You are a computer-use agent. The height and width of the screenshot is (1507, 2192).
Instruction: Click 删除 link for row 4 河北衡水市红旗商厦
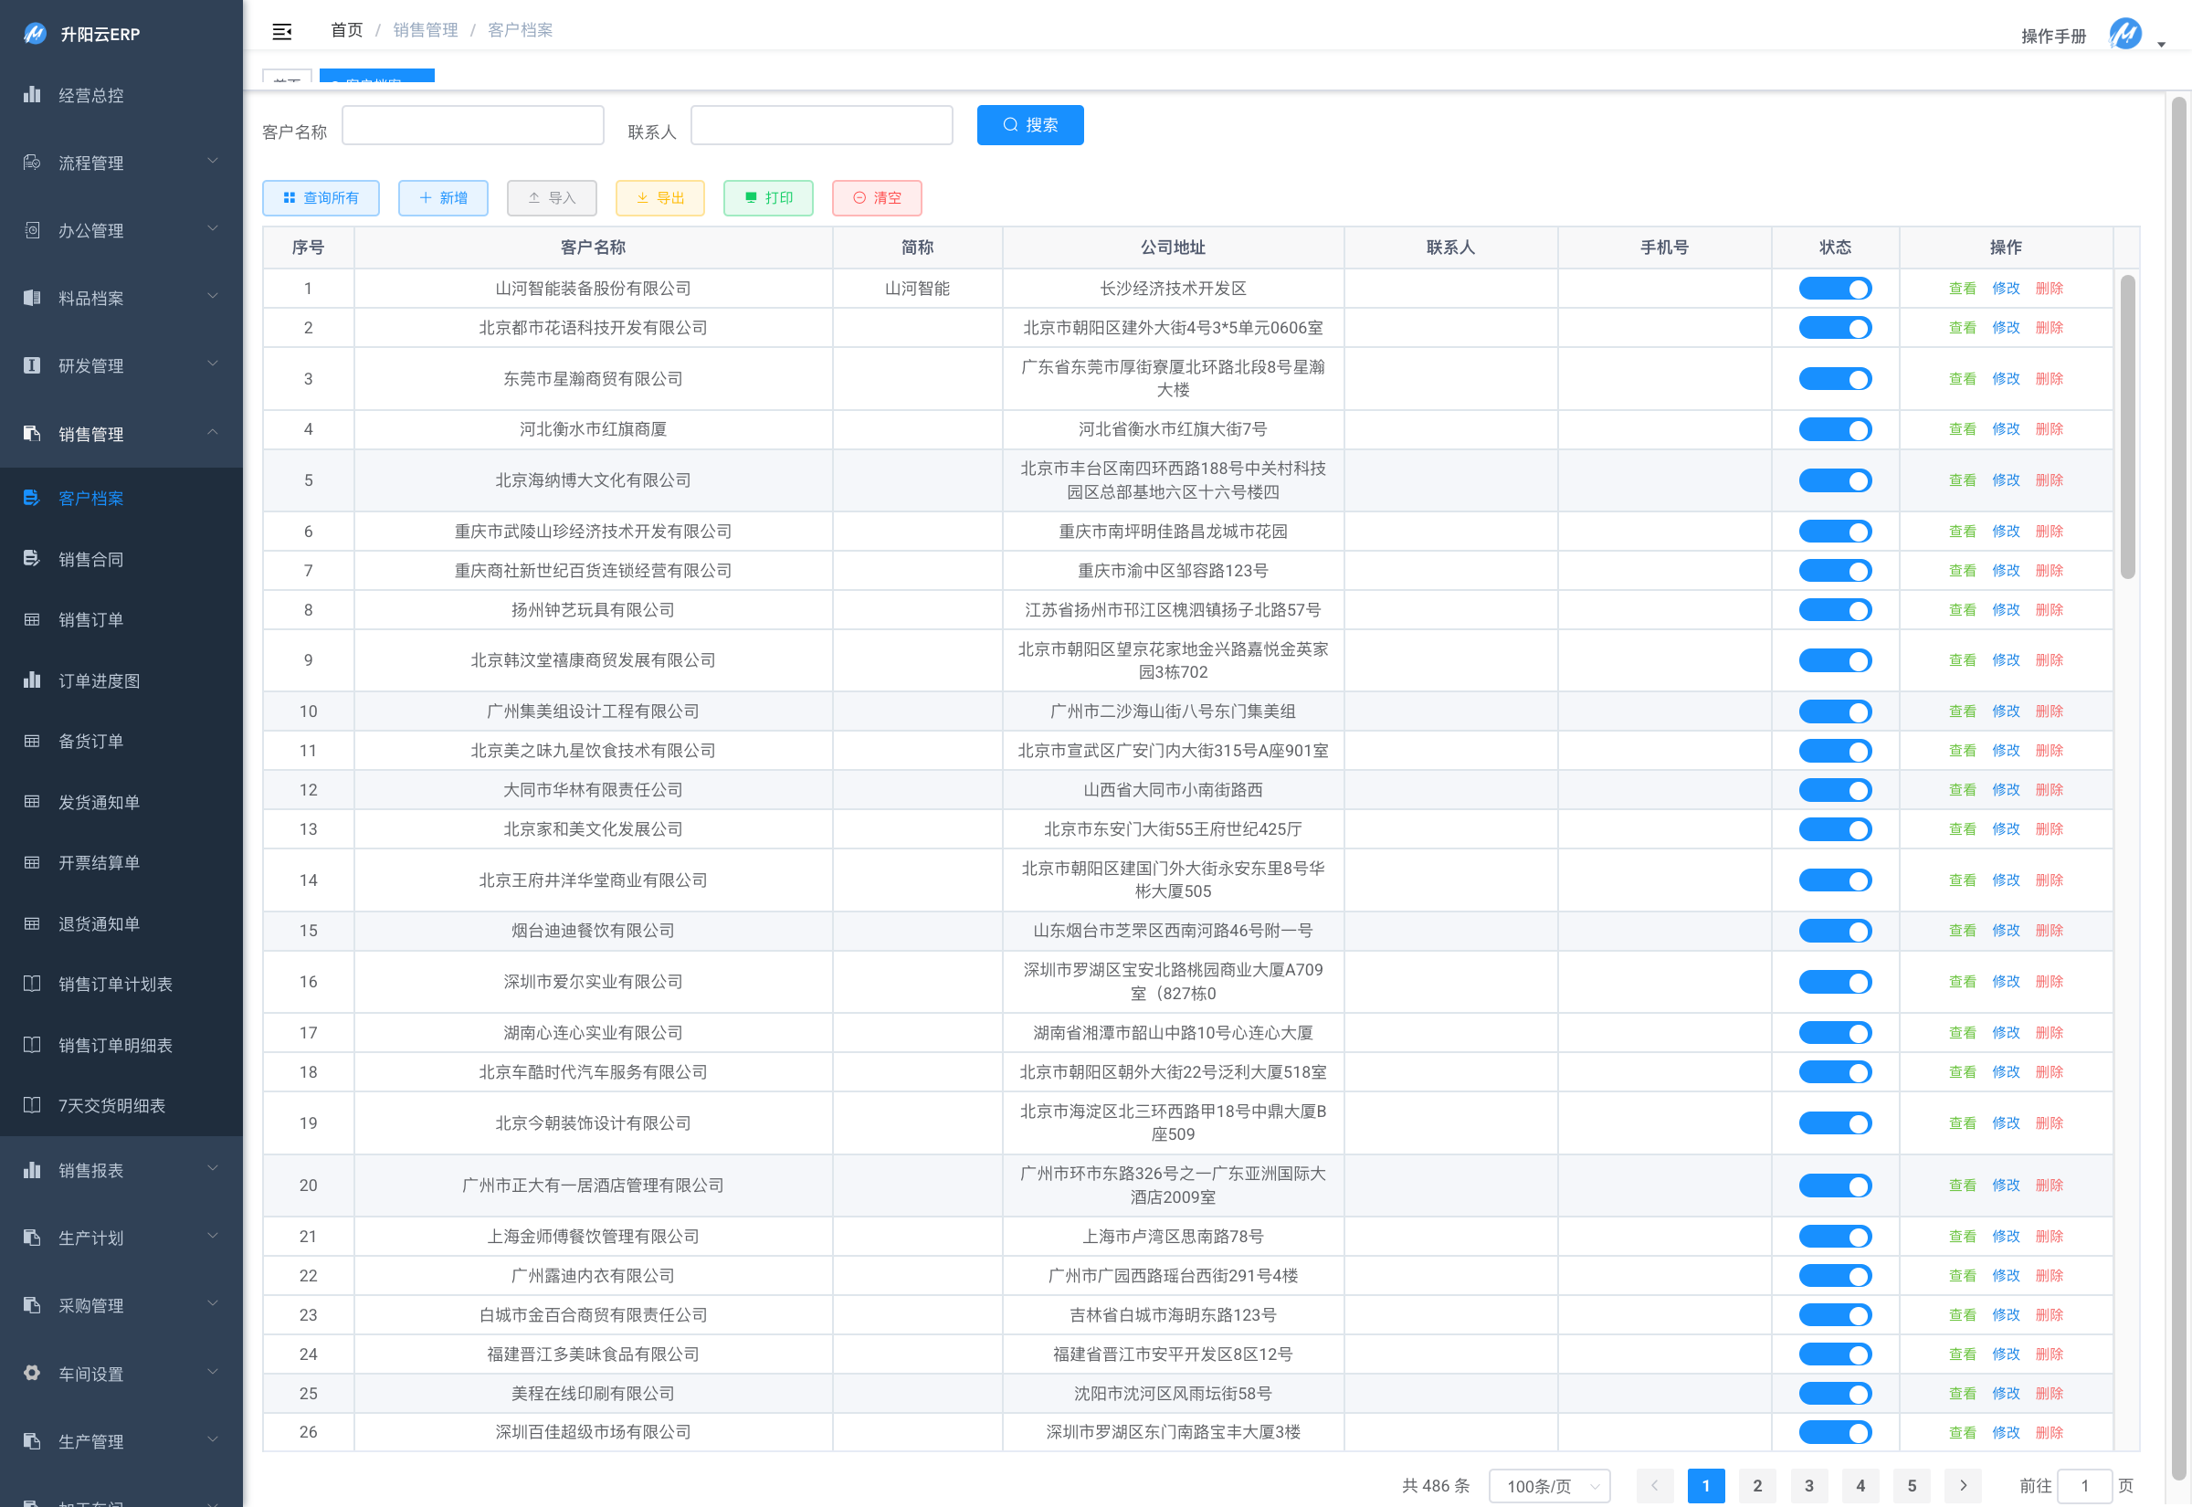tap(2049, 428)
